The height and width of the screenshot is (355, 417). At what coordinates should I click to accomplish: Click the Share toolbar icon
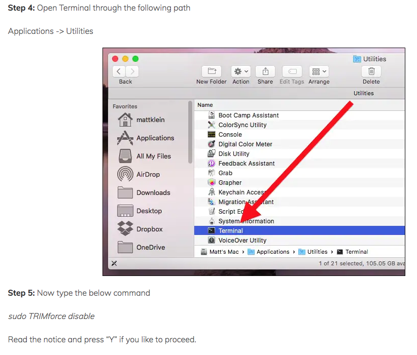click(x=265, y=71)
